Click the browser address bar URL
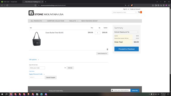This screenshot has width=171, height=96. pyautogui.click(x=53, y=5)
